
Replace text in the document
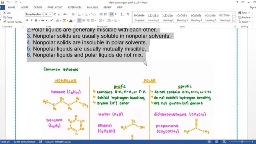(244, 17)
